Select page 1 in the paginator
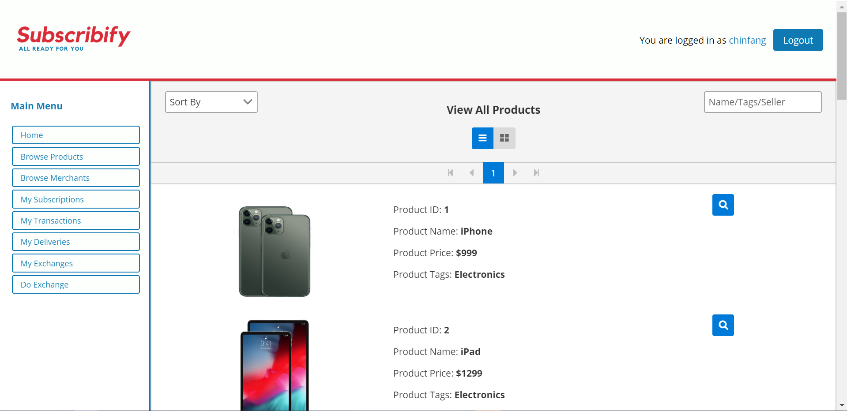The width and height of the screenshot is (847, 411). click(493, 173)
